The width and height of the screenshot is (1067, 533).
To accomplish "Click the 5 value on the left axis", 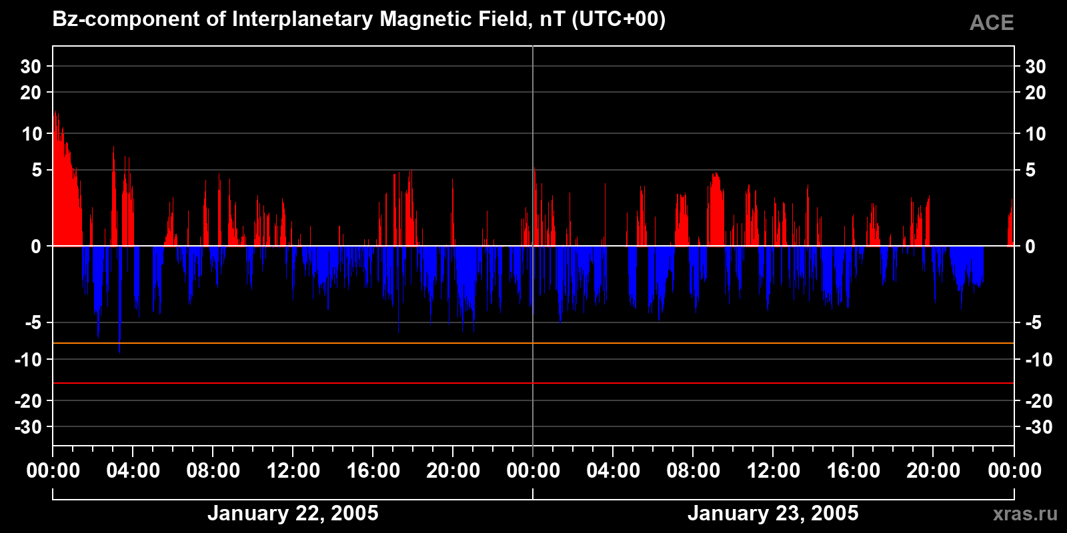I will point(37,171).
